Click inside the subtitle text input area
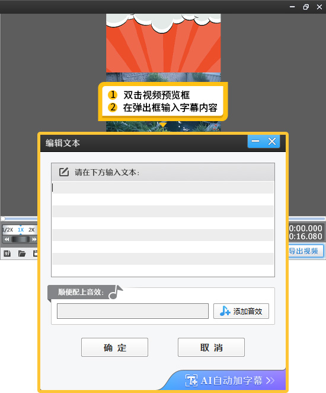Image resolution: width=326 pixels, height=393 pixels. [163, 229]
